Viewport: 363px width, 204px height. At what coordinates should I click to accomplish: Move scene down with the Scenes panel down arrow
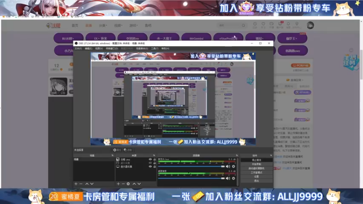(x=92, y=184)
